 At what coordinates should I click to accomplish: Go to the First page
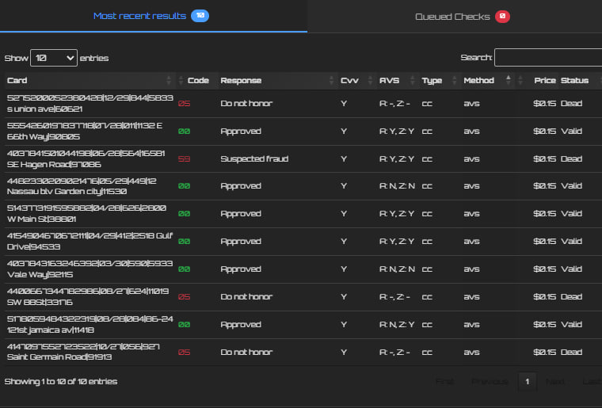click(x=444, y=382)
